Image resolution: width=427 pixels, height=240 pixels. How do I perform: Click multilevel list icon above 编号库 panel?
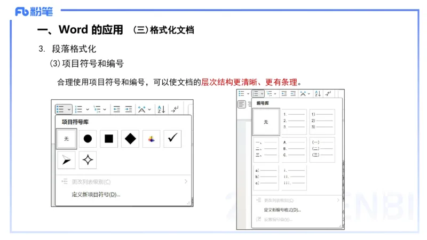pos(270,94)
